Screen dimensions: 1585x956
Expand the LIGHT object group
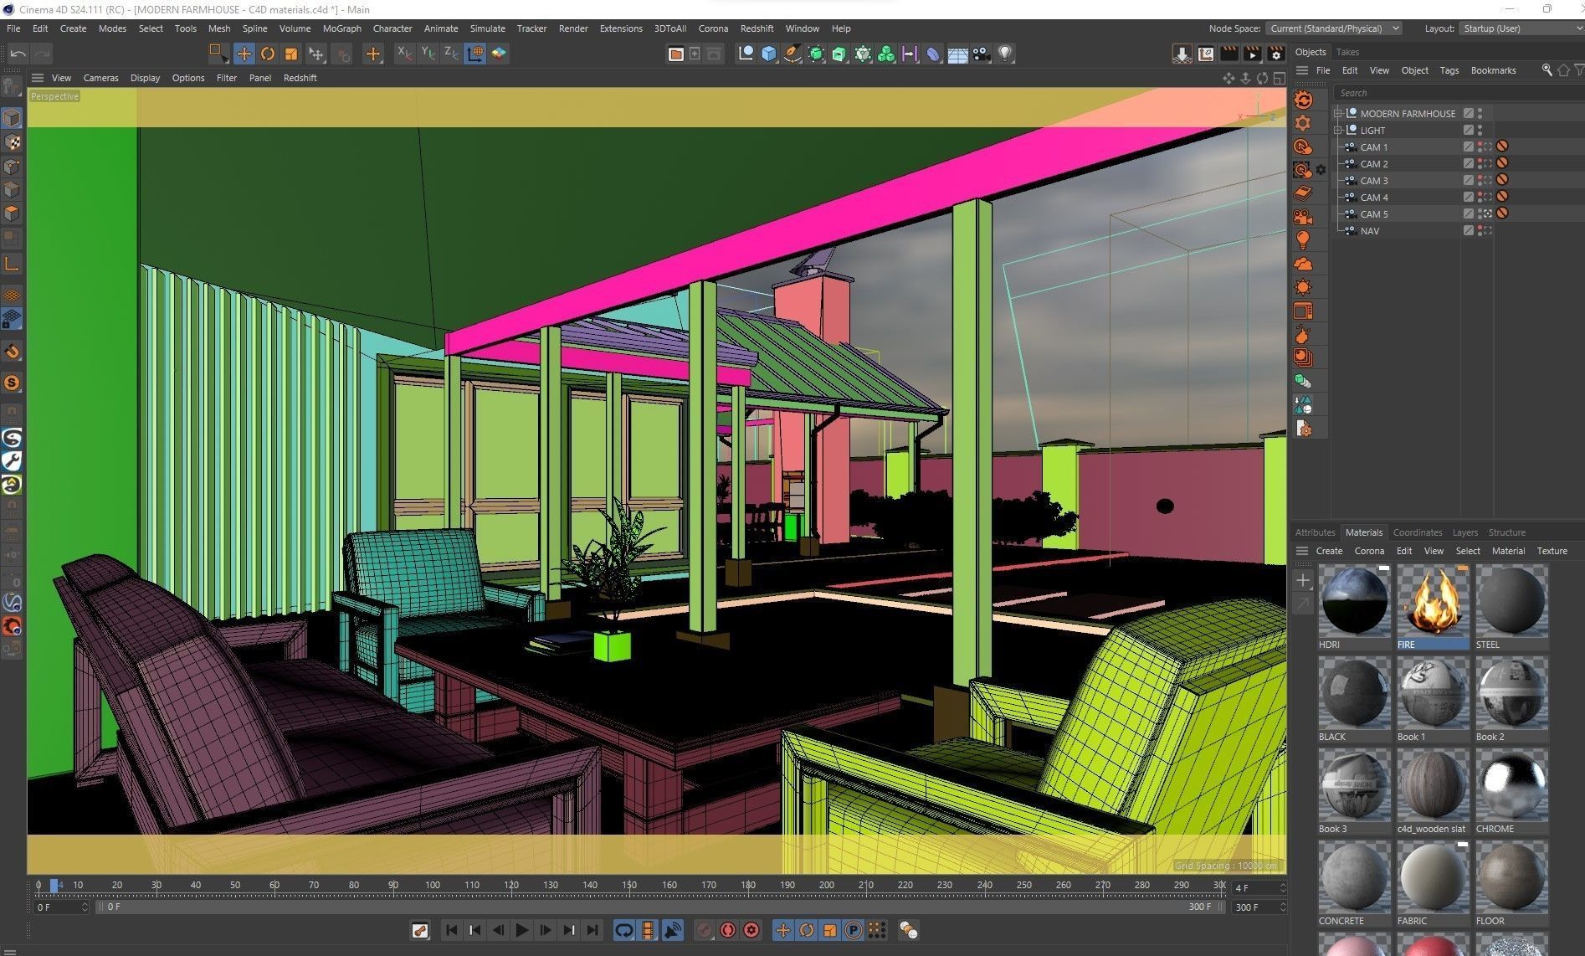[1338, 130]
